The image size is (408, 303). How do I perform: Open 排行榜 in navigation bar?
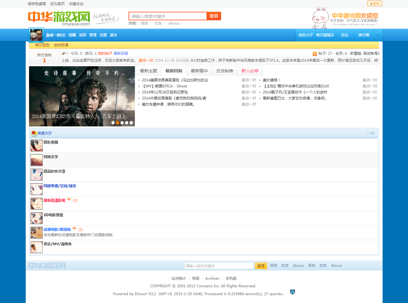364,35
